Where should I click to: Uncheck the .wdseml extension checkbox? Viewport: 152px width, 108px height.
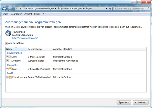[x=7, y=61]
